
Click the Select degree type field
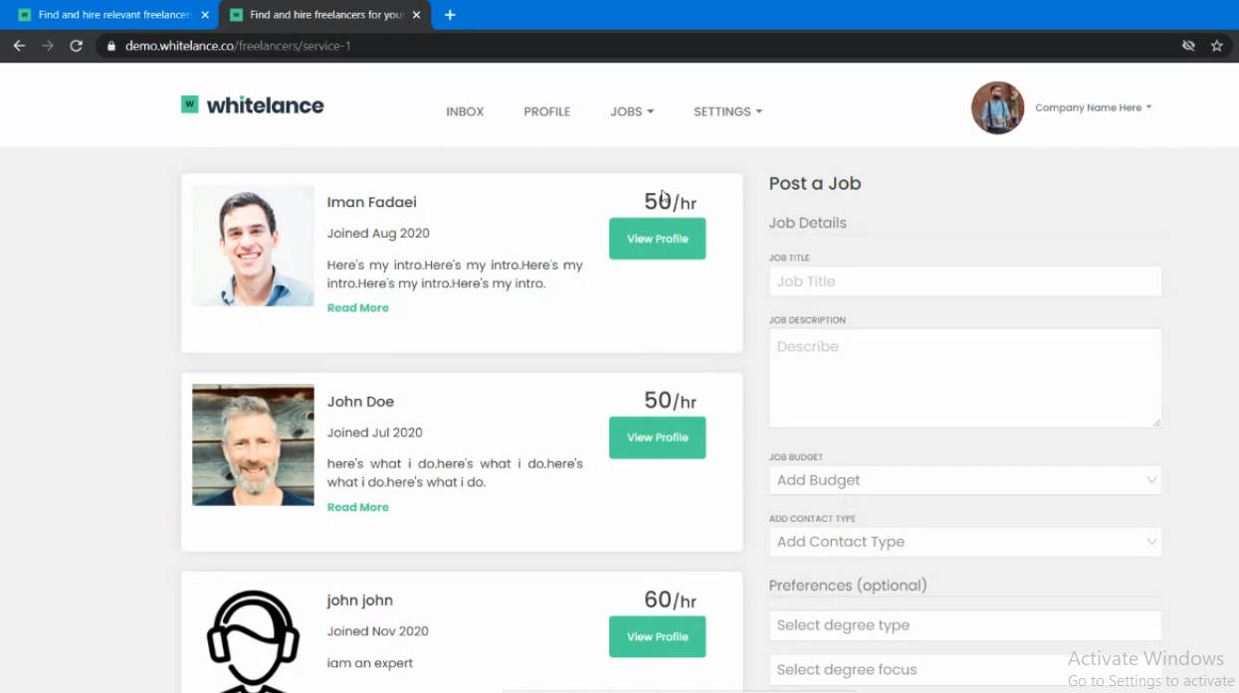point(965,625)
